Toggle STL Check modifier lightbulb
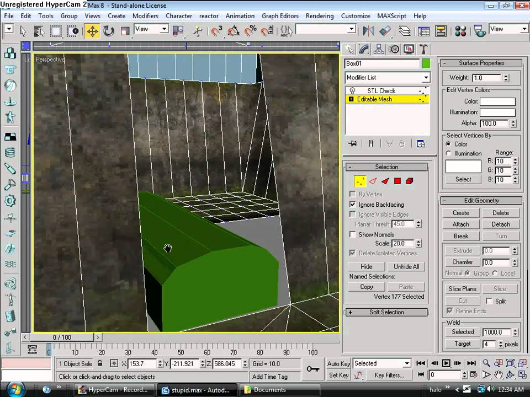This screenshot has height=397, width=530. click(352, 90)
